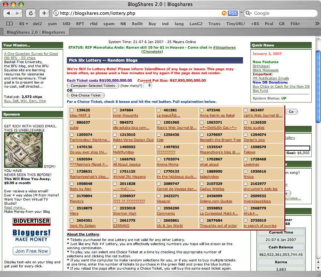321x277 pixels.
Task: Click the how-many tickets number field
Action: (148, 86)
